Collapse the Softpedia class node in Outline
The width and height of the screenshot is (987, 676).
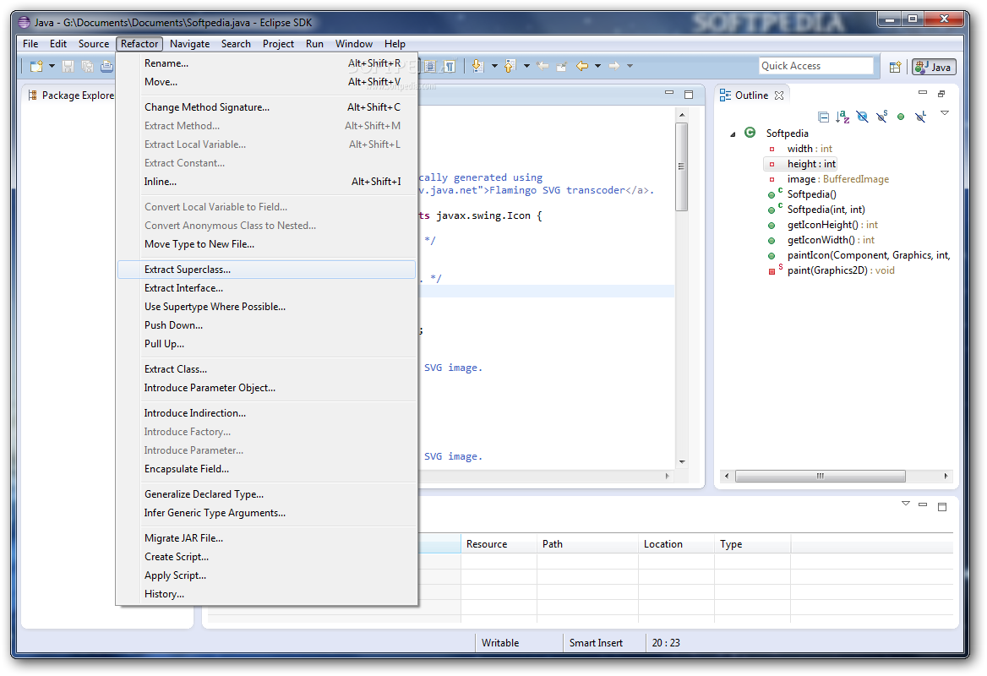733,134
